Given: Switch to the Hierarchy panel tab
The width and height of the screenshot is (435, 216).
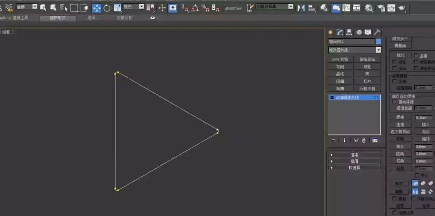Looking at the screenshot, I should coord(349,32).
